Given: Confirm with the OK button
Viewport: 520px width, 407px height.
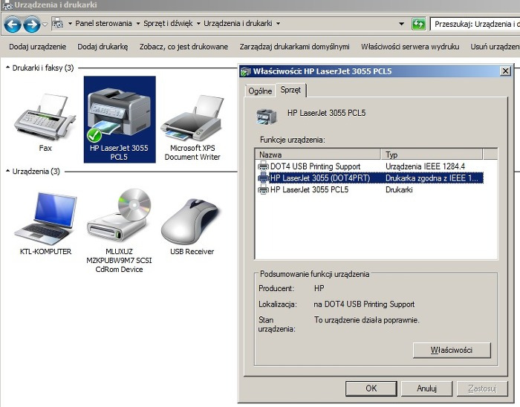Looking at the screenshot, I should click(371, 388).
